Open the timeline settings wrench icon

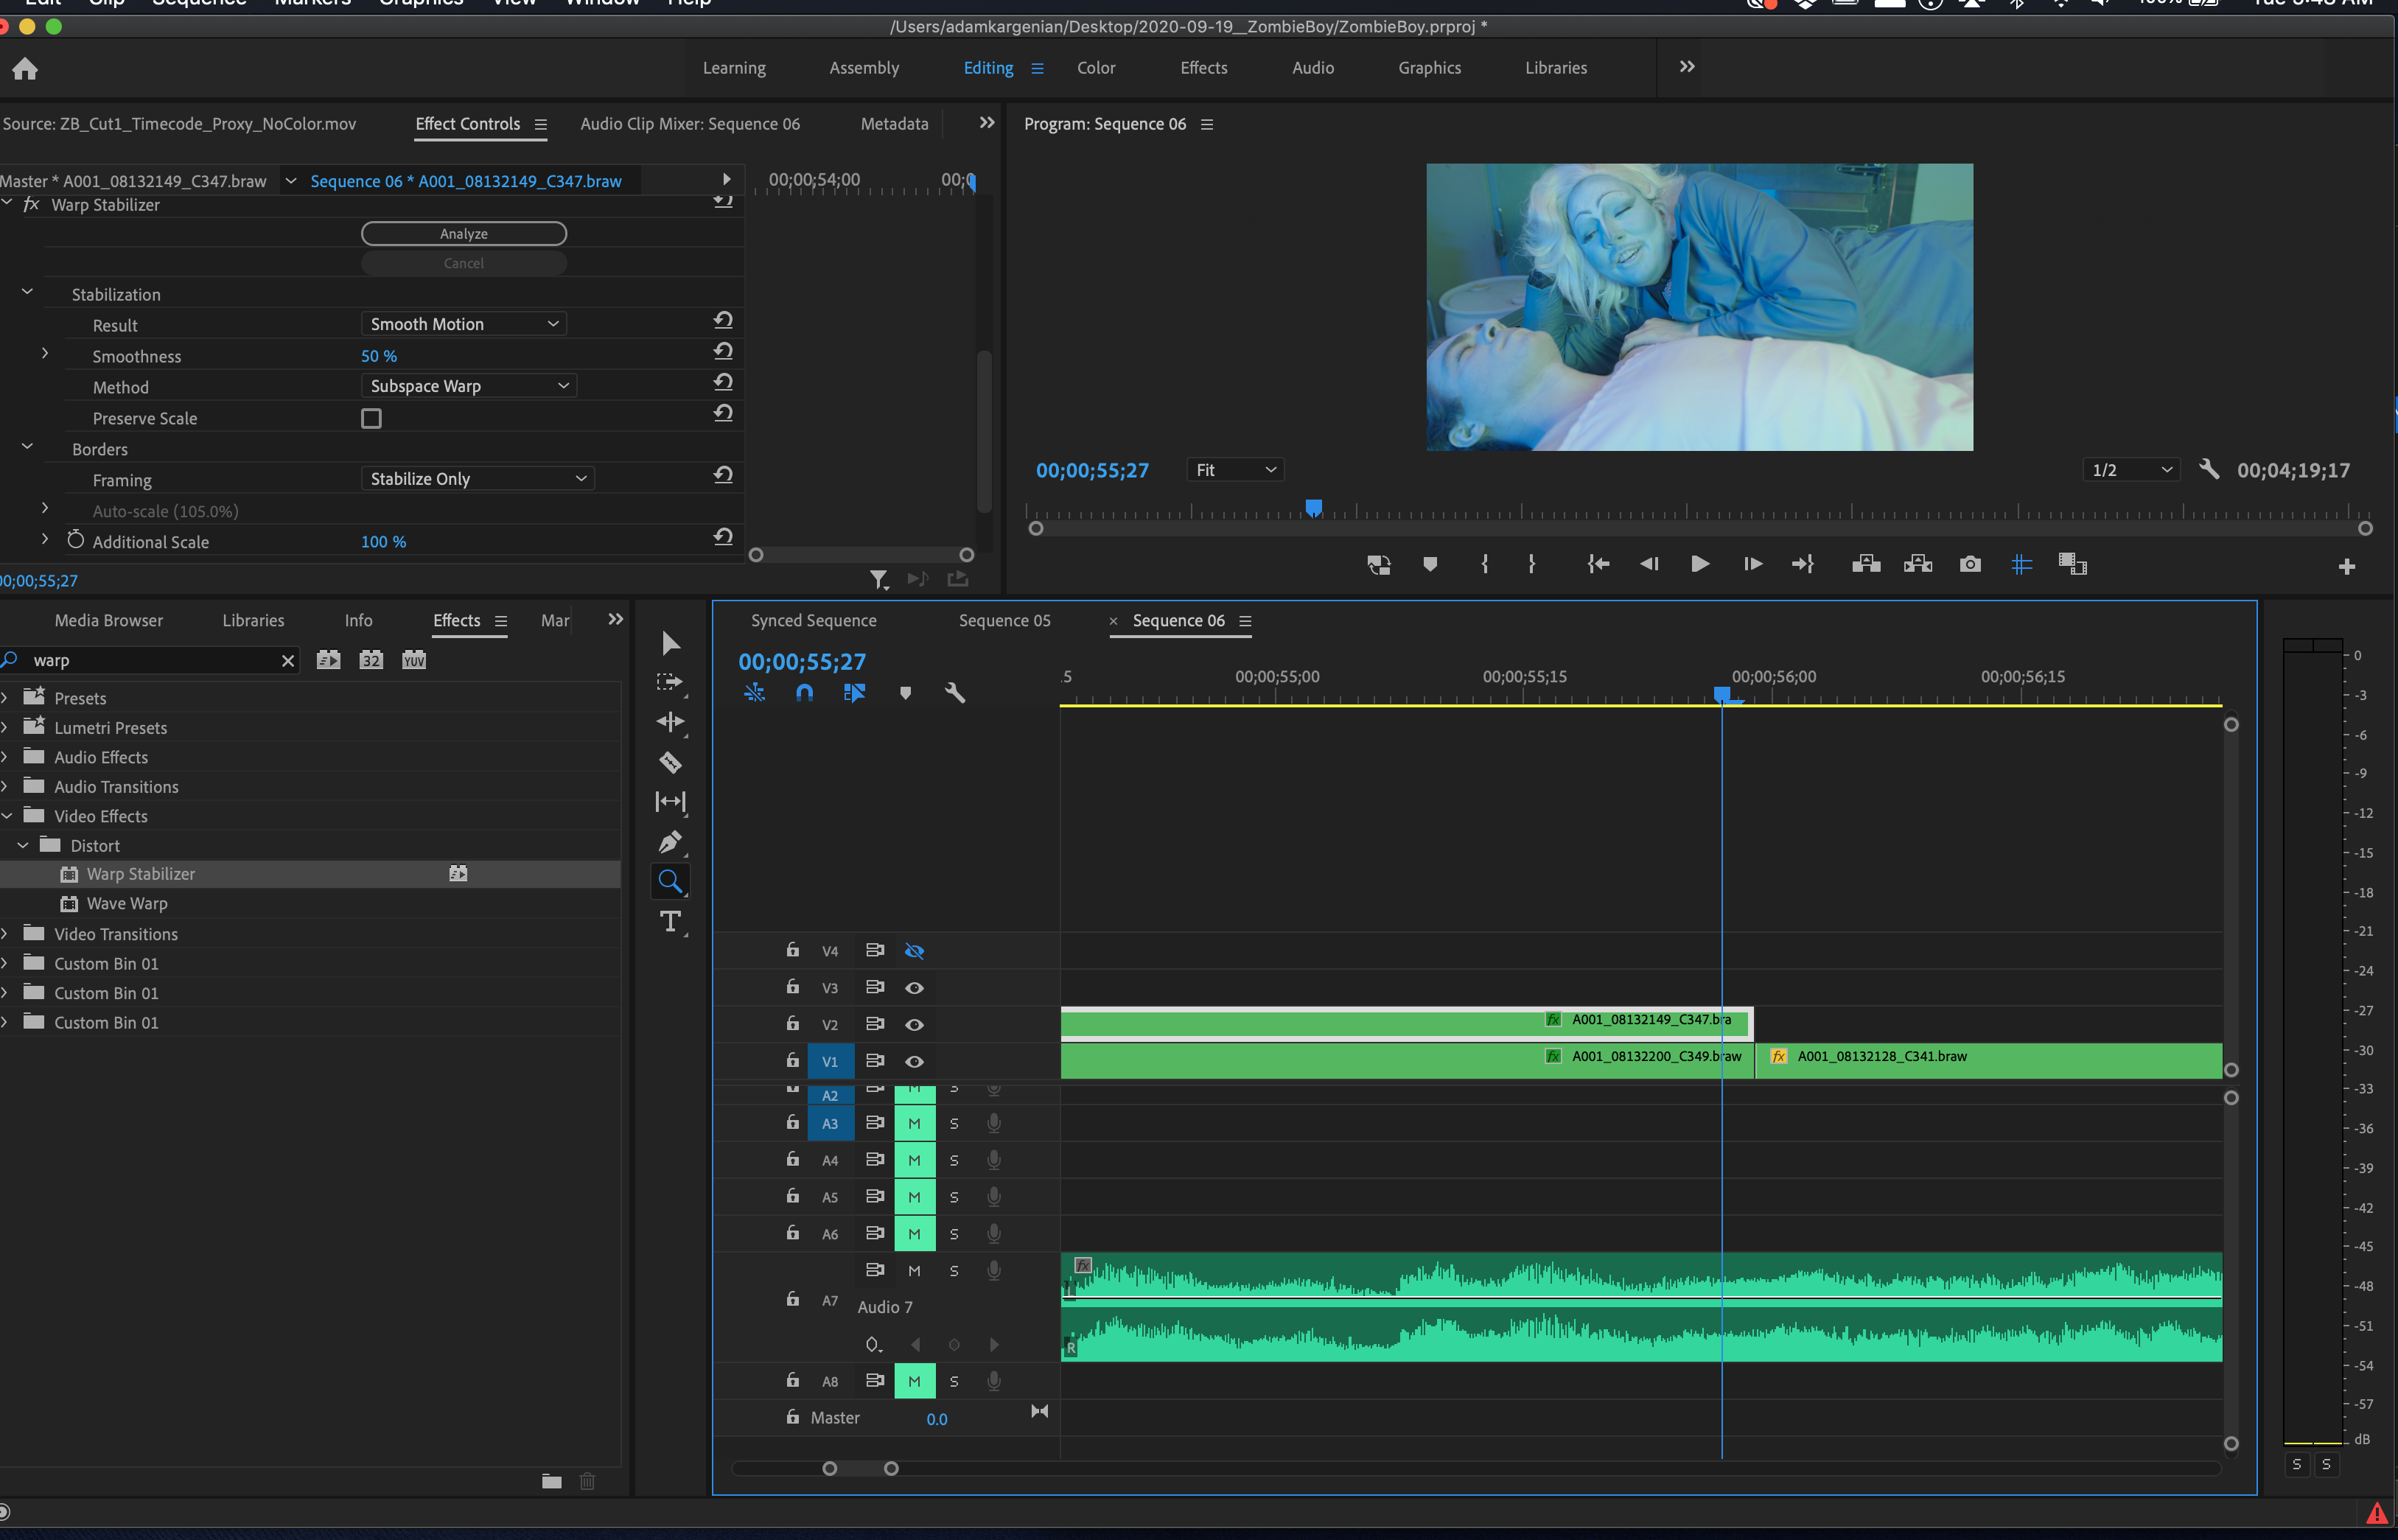pos(954,692)
